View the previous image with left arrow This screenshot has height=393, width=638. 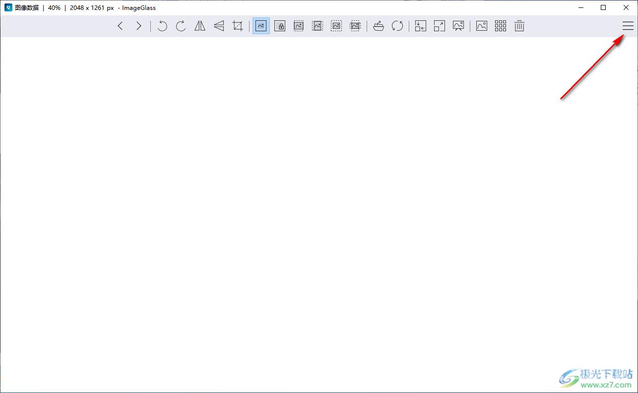pos(120,26)
